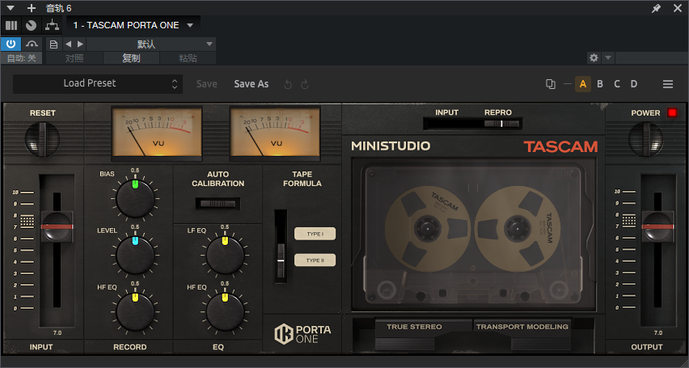This screenshot has height=368, width=689.
Task: Click the cassette tape display
Action: point(474,235)
